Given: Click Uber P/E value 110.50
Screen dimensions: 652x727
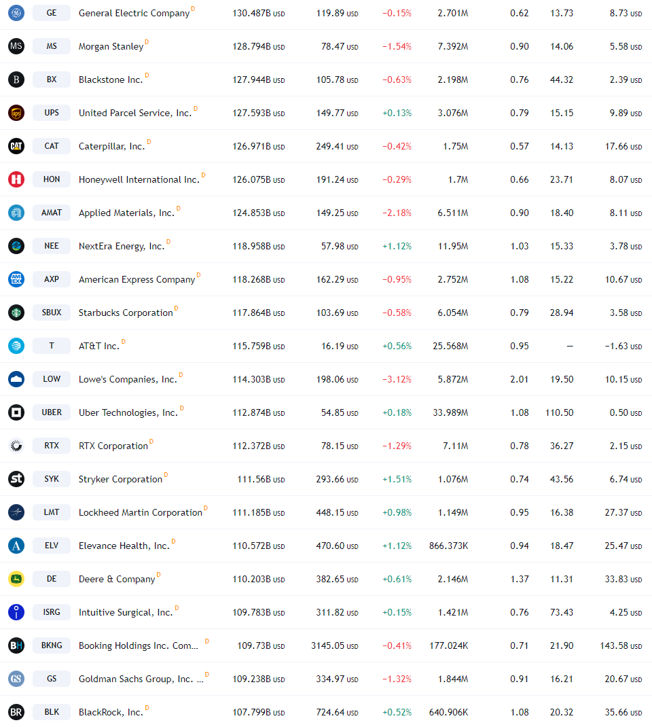Looking at the screenshot, I should coord(560,412).
